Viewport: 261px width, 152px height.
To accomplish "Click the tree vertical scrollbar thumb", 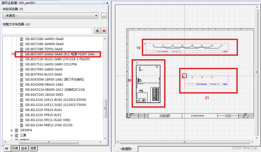I will tap(105, 108).
